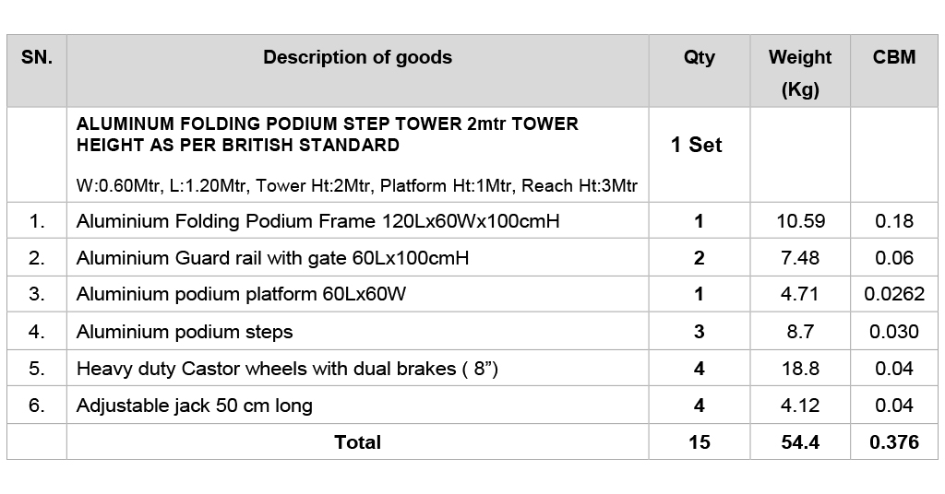Select the SN. column header
This screenshot has width=945, height=494.
tap(37, 71)
